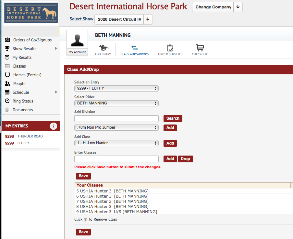Click the Show Results trophy icon

pos(7,49)
